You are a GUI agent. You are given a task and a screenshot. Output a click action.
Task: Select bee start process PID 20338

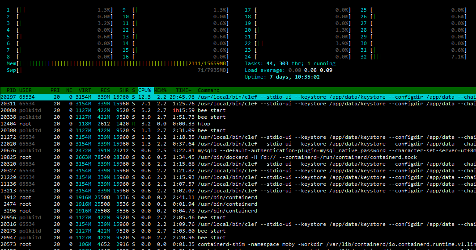[238, 117]
